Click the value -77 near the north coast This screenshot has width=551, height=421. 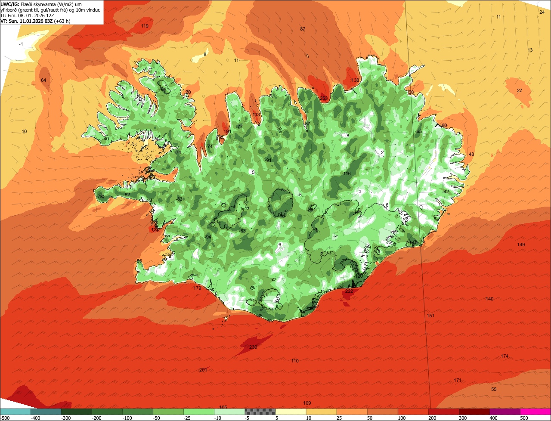click(239, 127)
